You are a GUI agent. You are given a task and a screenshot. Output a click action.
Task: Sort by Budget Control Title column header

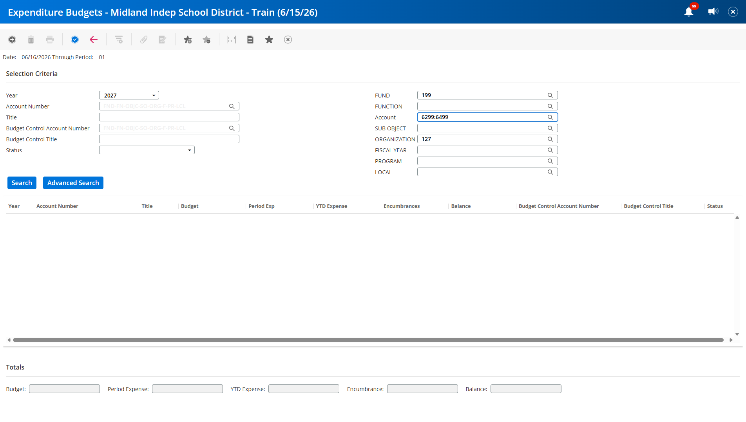(x=648, y=206)
